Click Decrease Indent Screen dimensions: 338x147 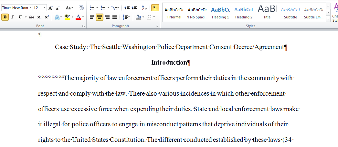coord(127,8)
